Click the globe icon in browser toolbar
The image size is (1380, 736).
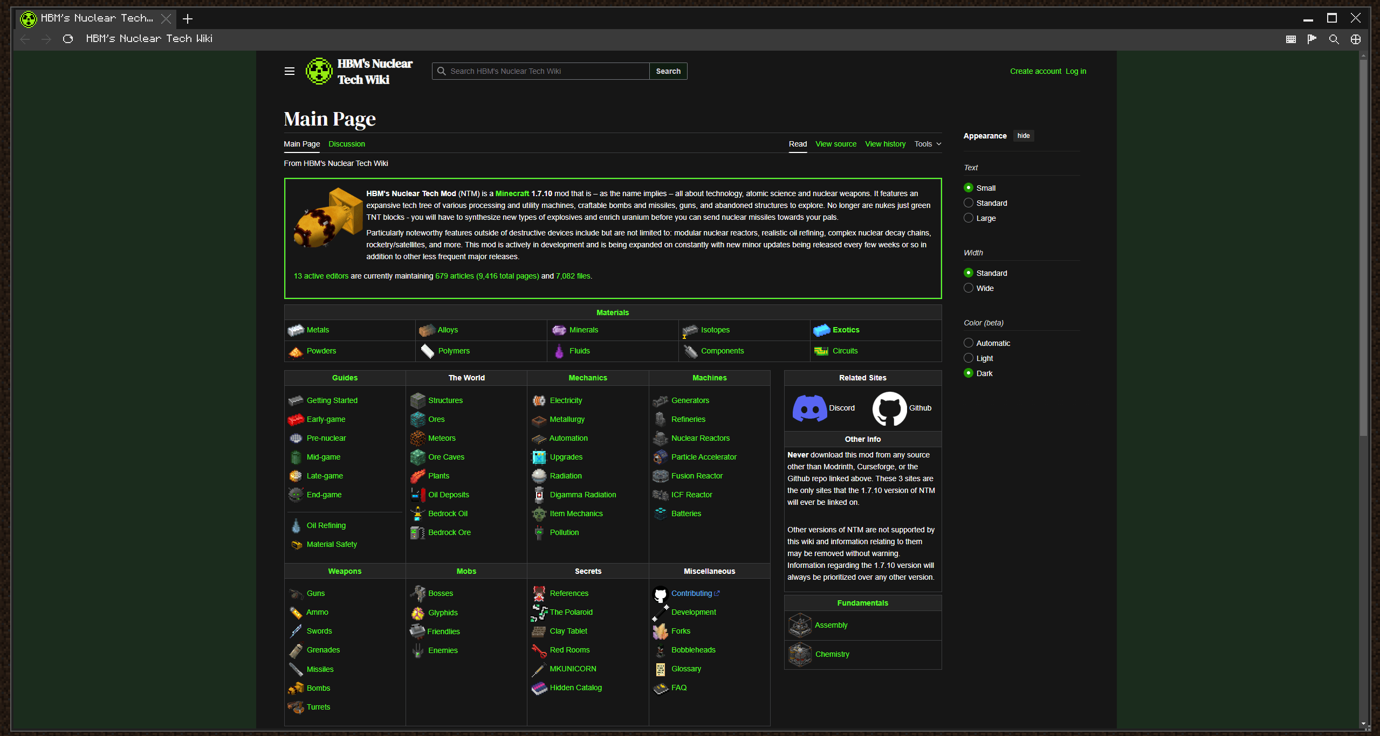tap(1355, 39)
